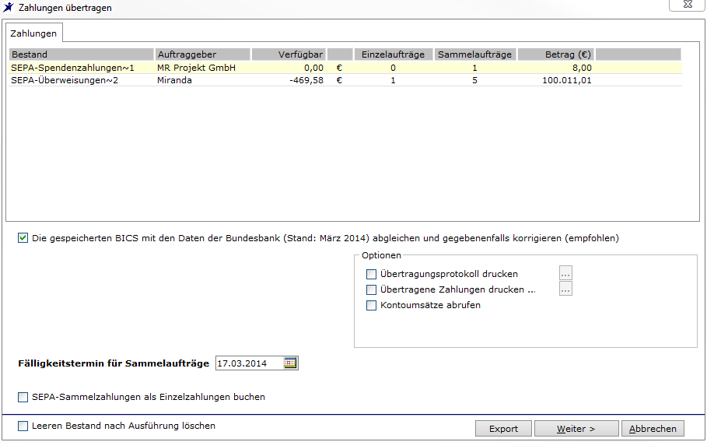Screen dimensions: 707x442
Task: Click the Abbrechen button
Action: pyautogui.click(x=653, y=429)
